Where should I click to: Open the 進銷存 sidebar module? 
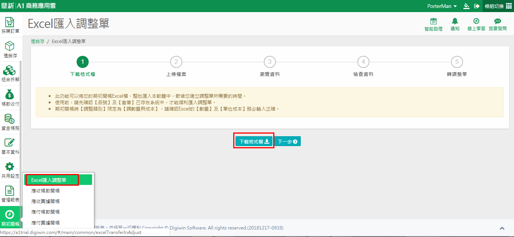(10, 49)
